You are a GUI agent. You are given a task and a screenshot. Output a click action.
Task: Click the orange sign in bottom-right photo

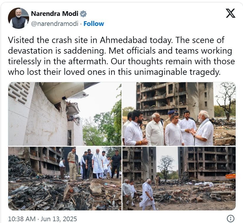click(231, 176)
